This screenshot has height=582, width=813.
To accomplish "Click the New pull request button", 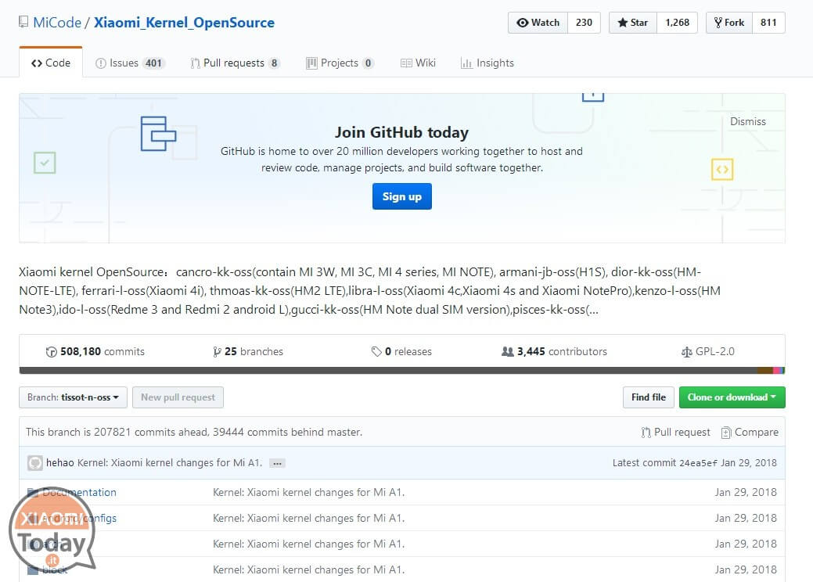I will 178,397.
